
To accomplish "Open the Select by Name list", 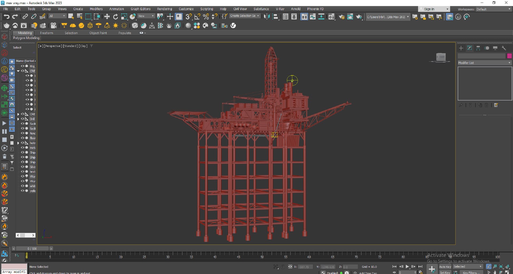I will point(80,17).
